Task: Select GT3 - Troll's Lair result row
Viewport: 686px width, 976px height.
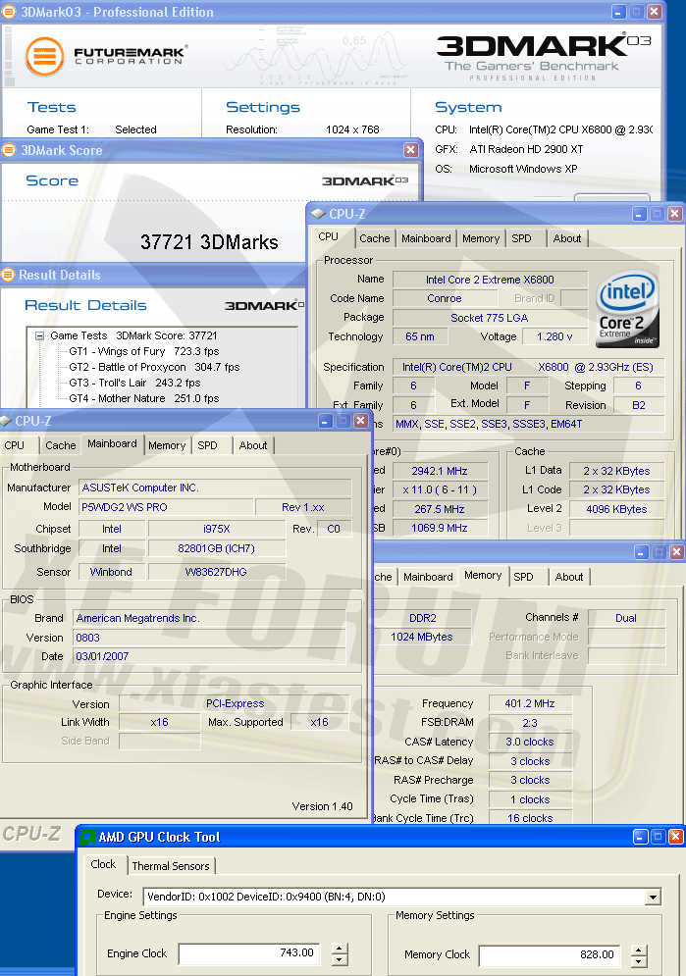Action: tap(134, 383)
